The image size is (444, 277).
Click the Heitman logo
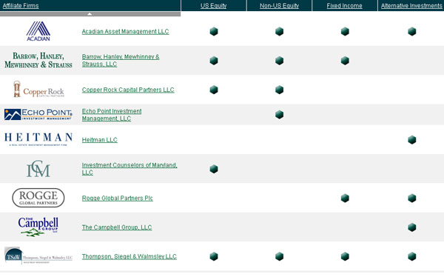[38, 139]
